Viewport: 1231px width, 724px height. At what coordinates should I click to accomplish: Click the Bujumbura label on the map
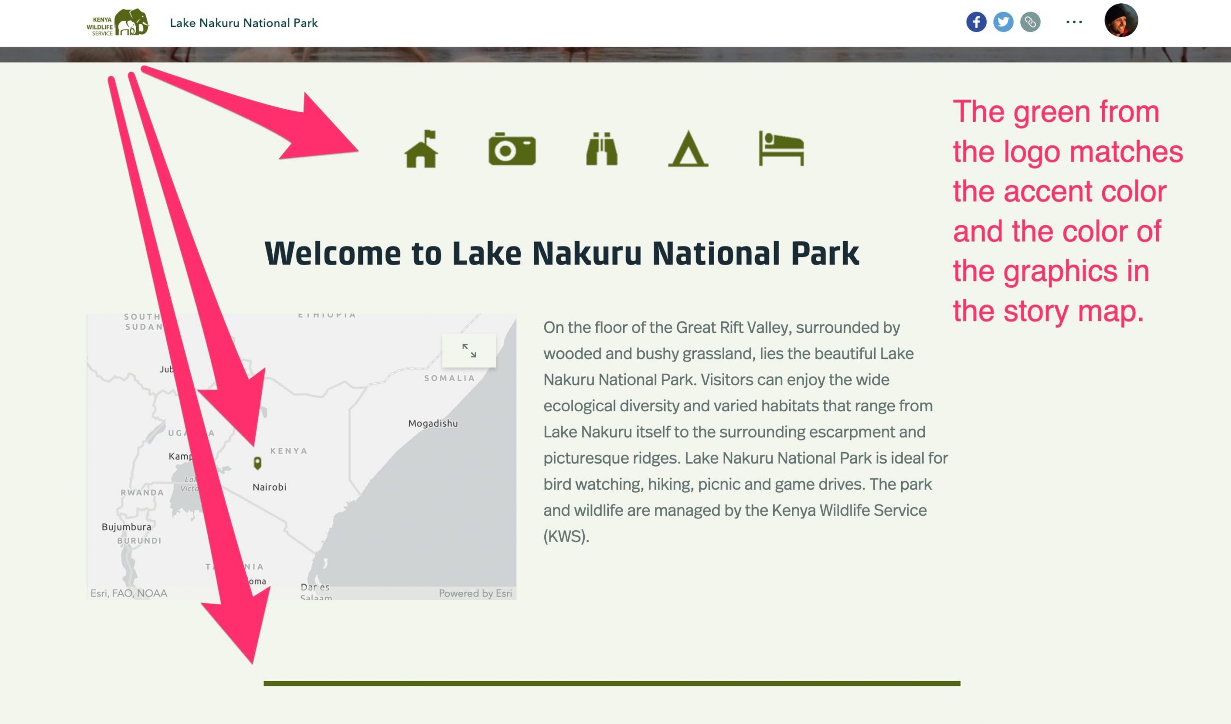(126, 527)
